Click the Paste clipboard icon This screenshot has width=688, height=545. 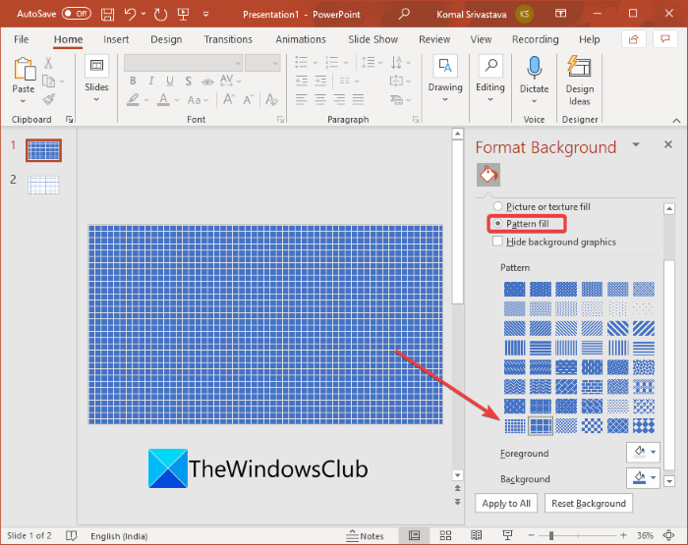pyautogui.click(x=25, y=70)
